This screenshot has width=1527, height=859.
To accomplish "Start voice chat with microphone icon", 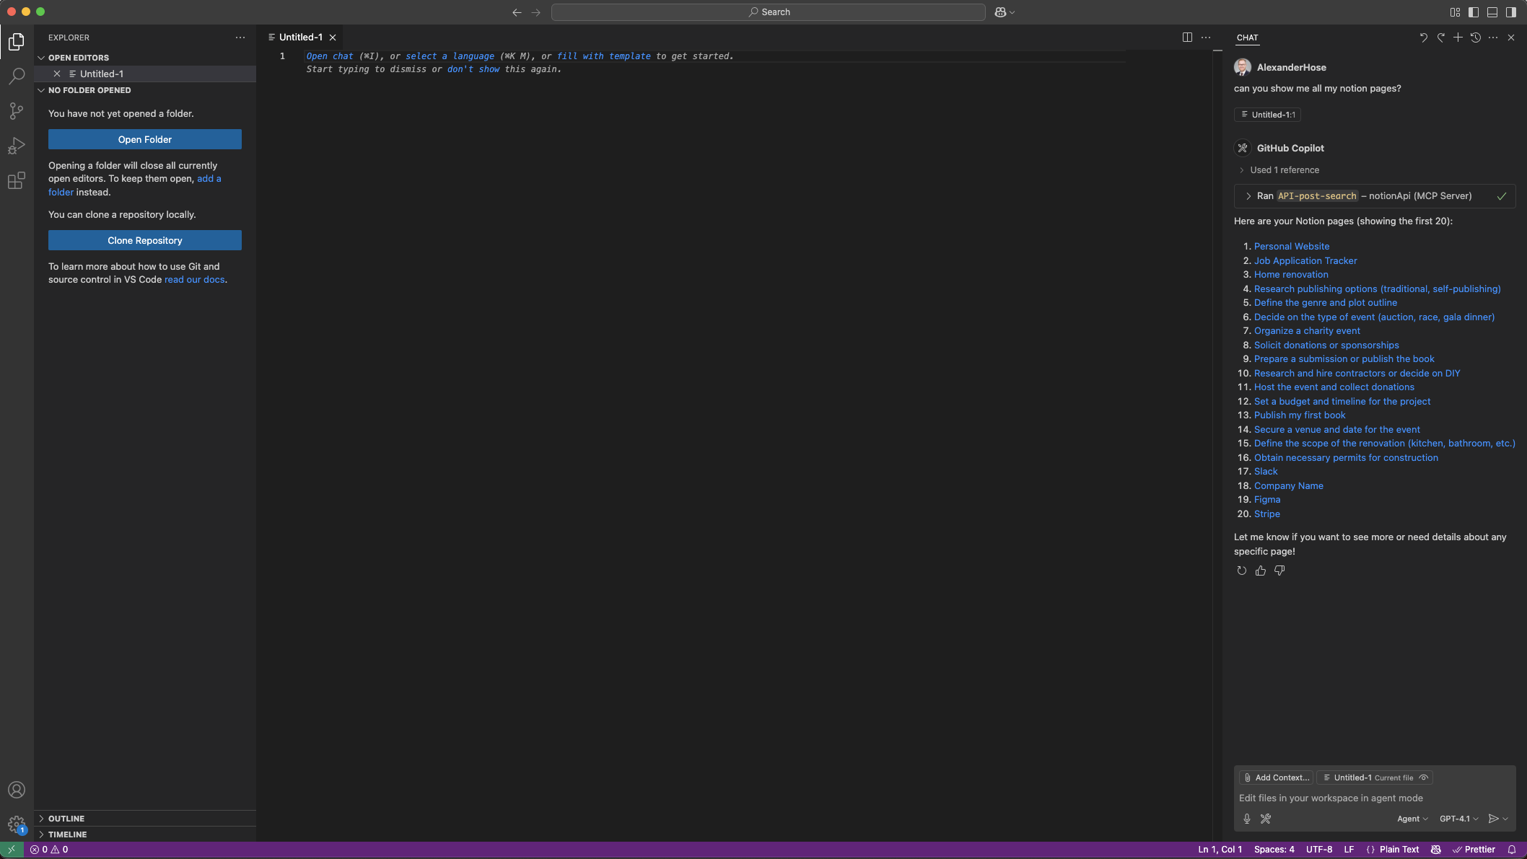I will click(x=1246, y=819).
